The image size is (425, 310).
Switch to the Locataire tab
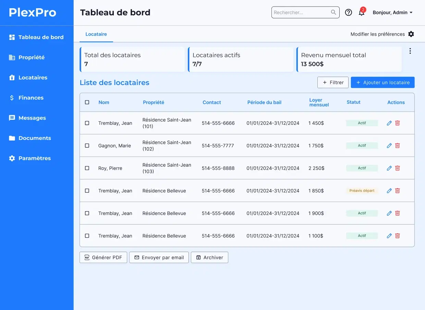point(96,34)
